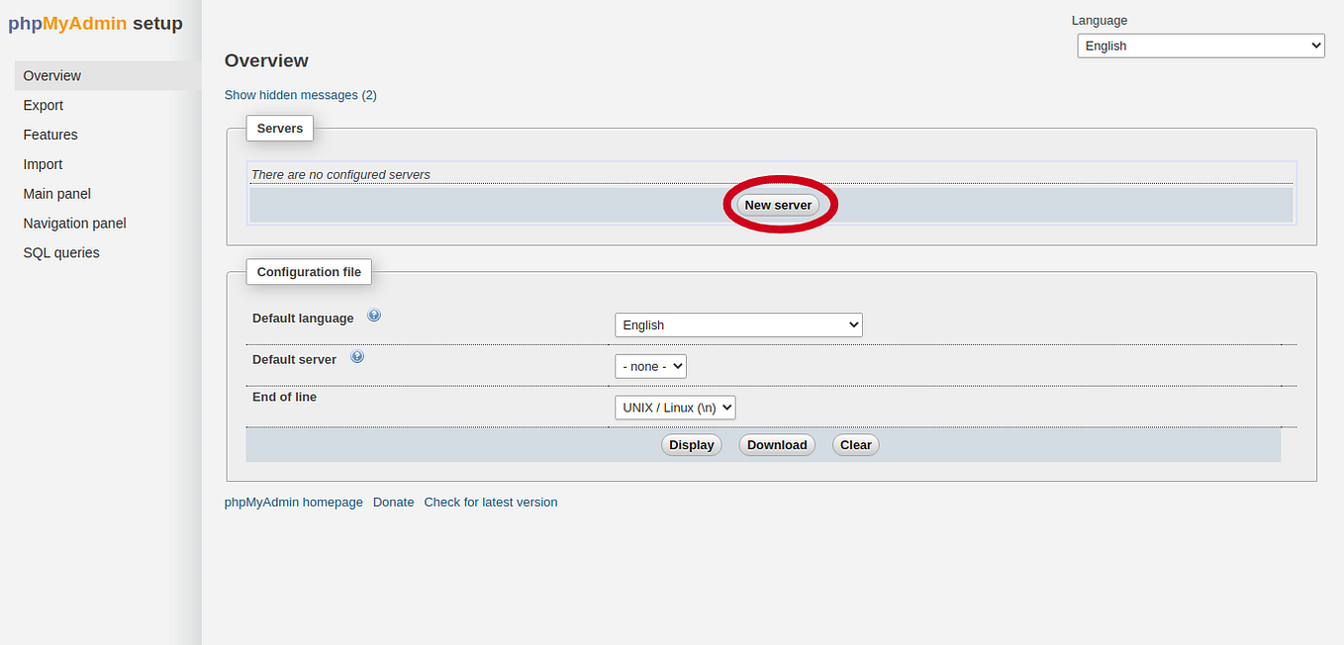
Task: Open the Default language combo box
Action: click(738, 324)
